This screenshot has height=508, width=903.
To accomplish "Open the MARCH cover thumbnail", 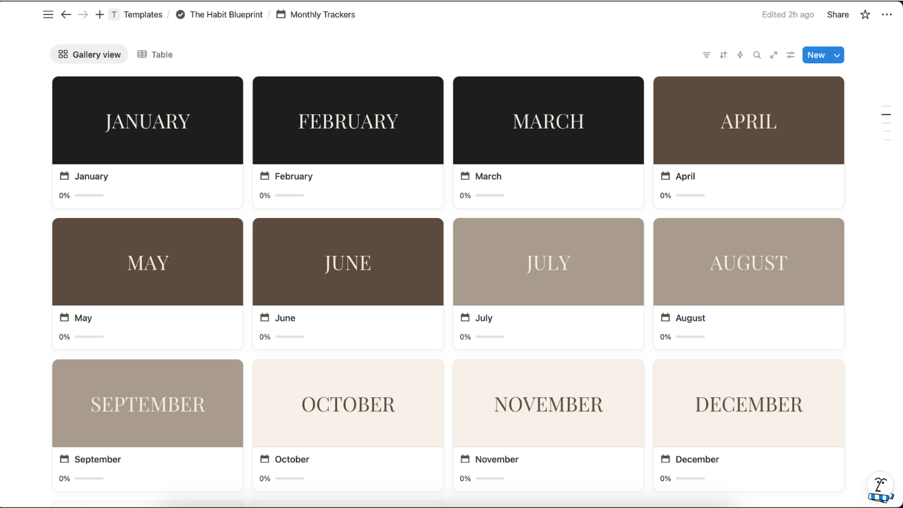I will coord(548,120).
